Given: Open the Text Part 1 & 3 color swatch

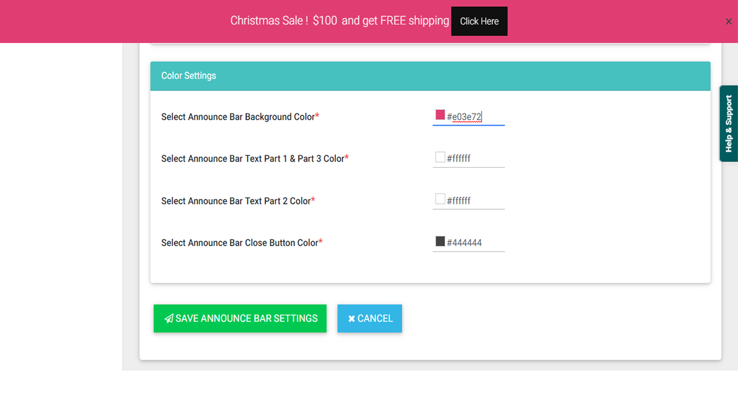Looking at the screenshot, I should (x=439, y=157).
